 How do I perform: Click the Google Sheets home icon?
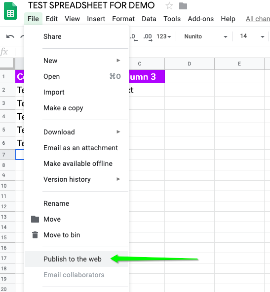point(10,11)
